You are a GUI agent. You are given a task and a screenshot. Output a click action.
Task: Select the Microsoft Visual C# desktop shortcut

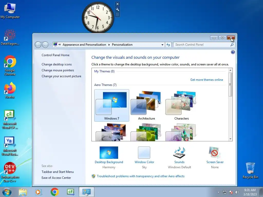click(10, 120)
